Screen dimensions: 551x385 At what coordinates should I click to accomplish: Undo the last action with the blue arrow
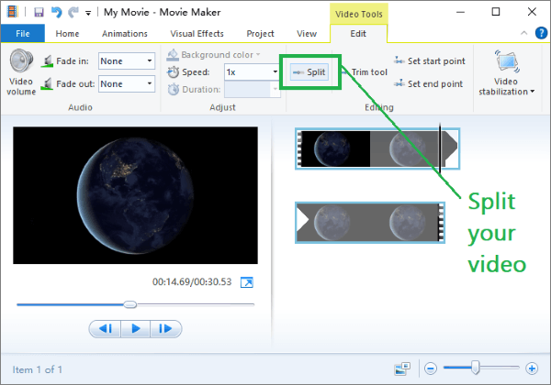pos(57,12)
